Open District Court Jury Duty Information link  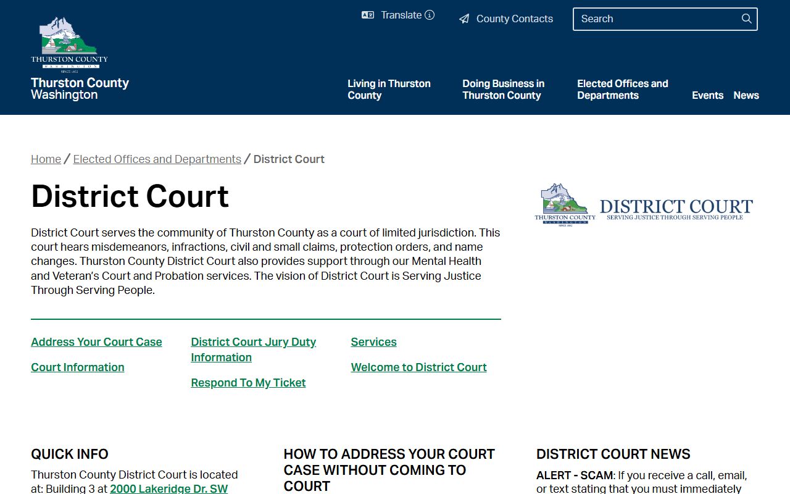point(254,350)
